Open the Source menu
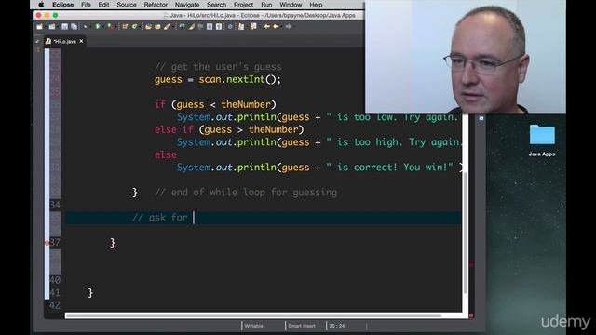The image size is (596, 335). (x=127, y=5)
